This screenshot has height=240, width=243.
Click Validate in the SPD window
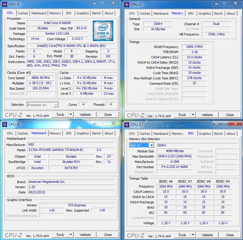tap(207, 235)
